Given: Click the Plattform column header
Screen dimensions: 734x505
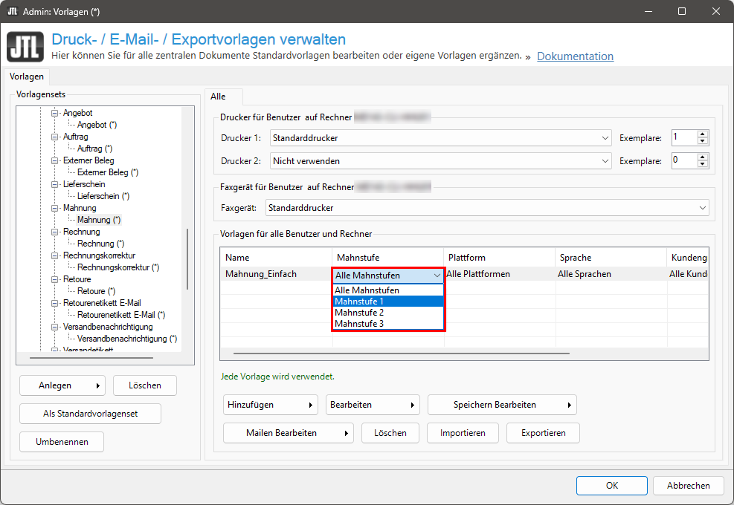Looking at the screenshot, I should 499,258.
